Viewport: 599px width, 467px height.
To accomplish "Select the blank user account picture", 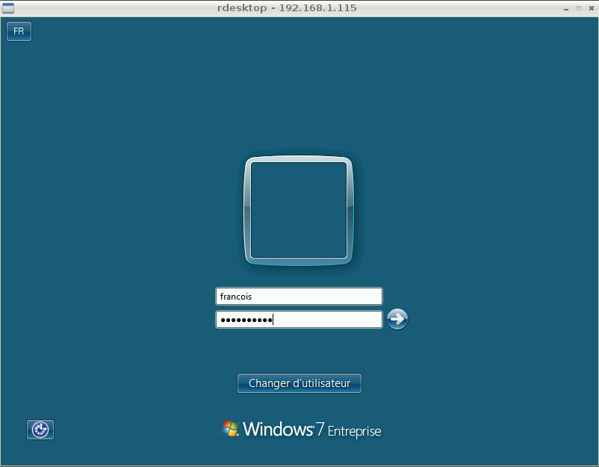I will click(x=298, y=210).
